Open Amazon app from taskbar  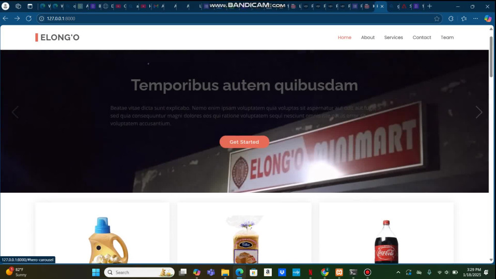coord(268,273)
